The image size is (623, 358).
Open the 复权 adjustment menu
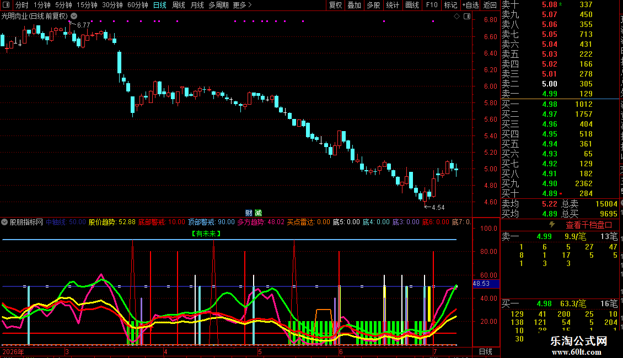coord(335,5)
